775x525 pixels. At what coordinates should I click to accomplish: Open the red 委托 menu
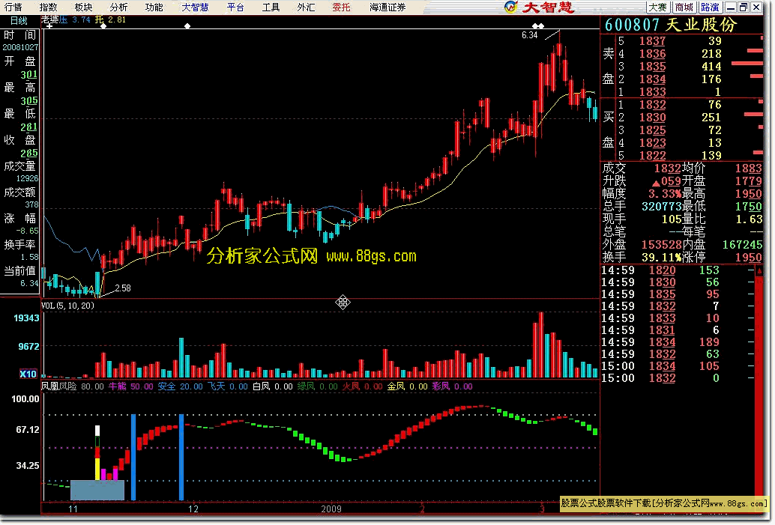(x=341, y=7)
